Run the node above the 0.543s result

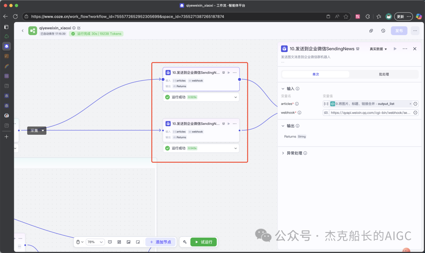229,123
